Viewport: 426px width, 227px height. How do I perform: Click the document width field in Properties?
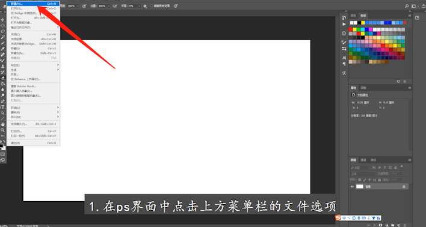click(x=363, y=103)
